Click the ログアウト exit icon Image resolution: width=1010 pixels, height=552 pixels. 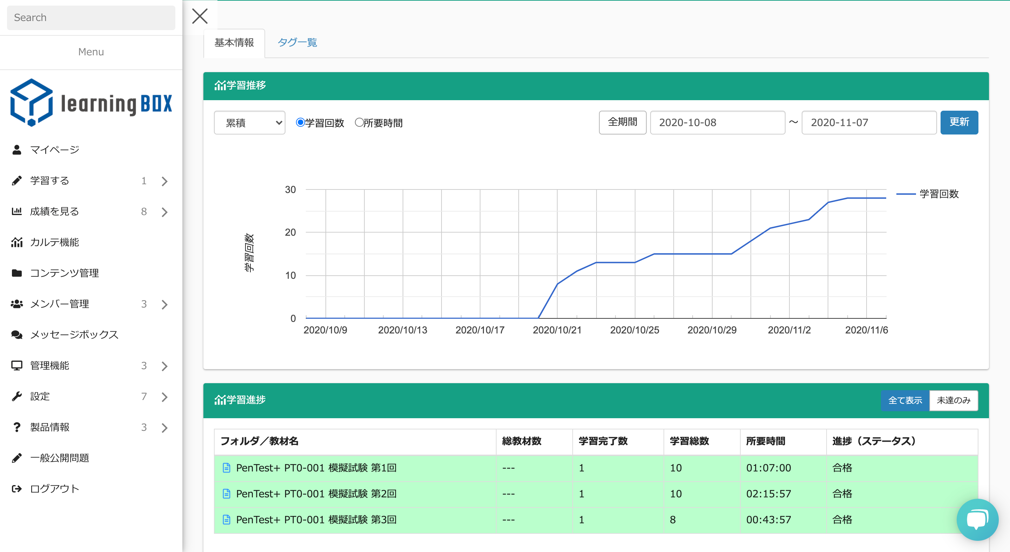click(x=16, y=489)
